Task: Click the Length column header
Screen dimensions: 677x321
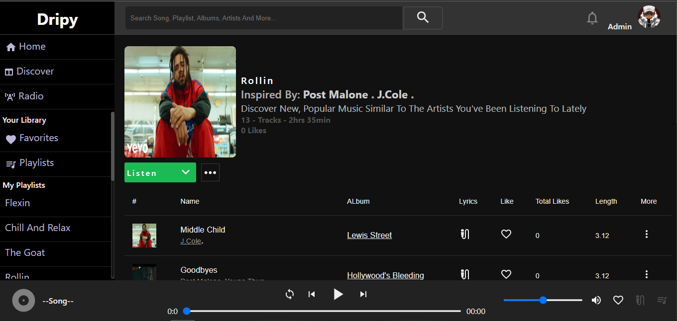Action: [606, 201]
